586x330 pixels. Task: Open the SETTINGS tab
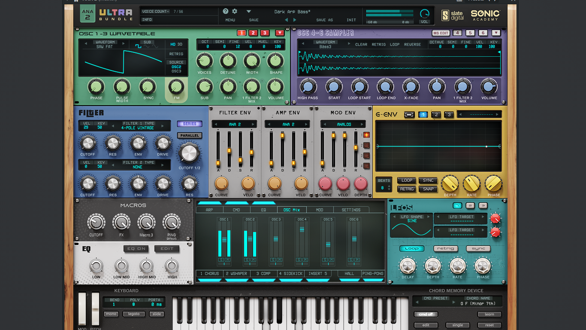[351, 210]
